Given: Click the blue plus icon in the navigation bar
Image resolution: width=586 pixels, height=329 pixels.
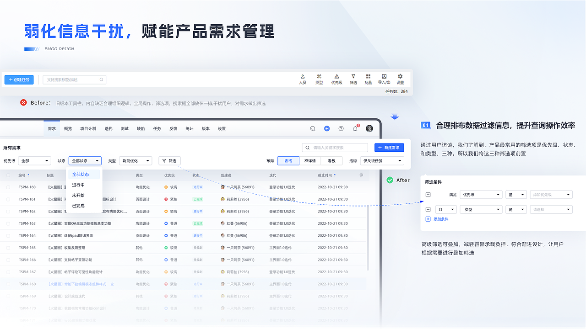Looking at the screenshot, I should [327, 128].
